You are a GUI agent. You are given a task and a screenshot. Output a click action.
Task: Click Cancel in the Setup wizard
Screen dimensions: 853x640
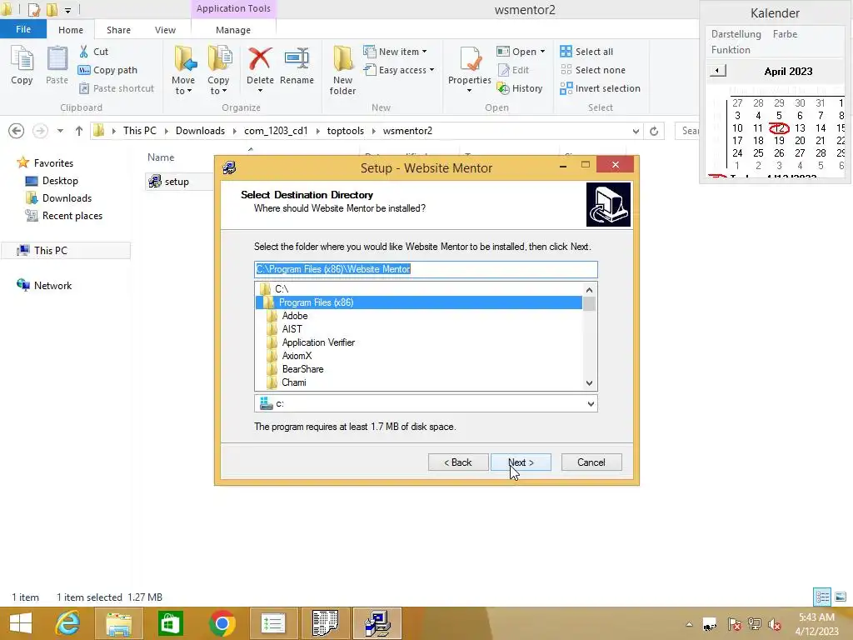[x=591, y=462]
